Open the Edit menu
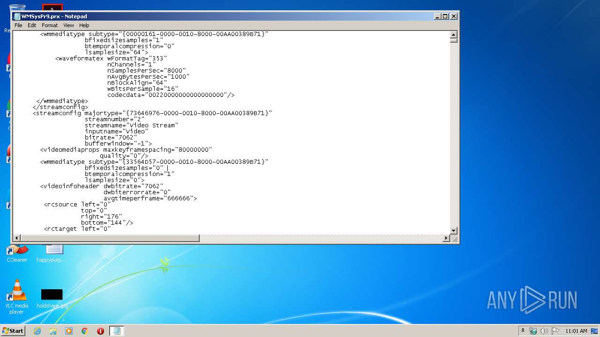600x337 pixels. pyautogui.click(x=32, y=25)
